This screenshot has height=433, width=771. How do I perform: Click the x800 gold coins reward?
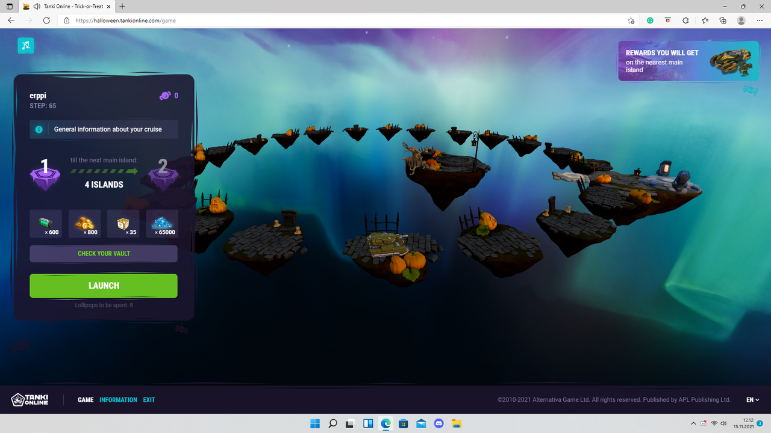85,224
